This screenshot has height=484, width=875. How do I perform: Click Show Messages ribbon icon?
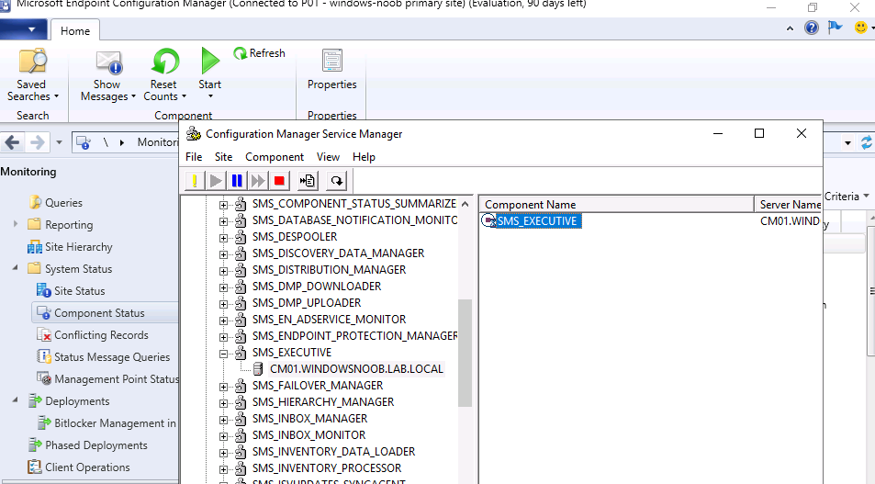click(108, 74)
